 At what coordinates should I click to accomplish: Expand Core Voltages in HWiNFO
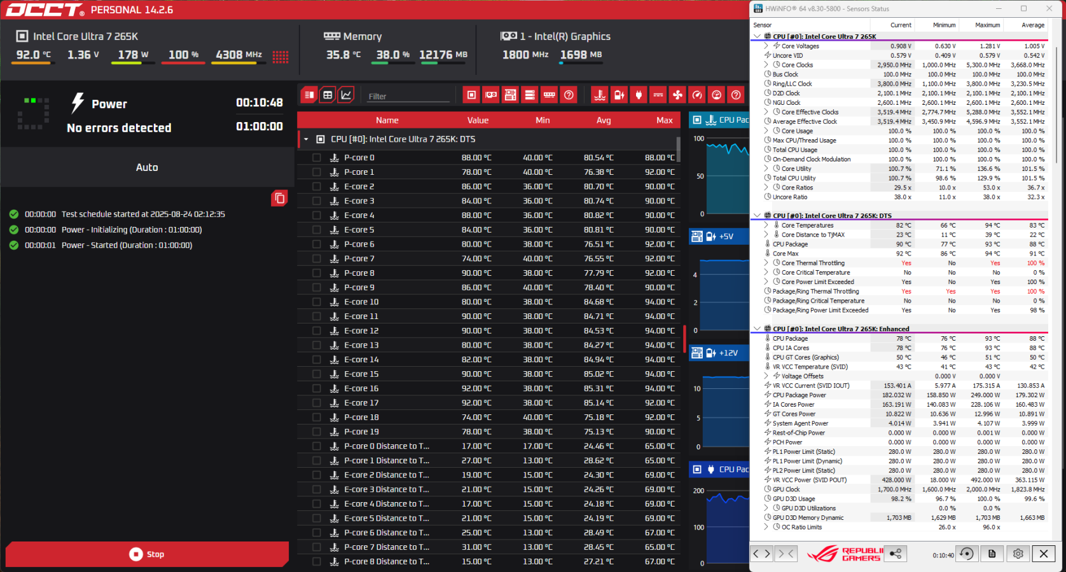tap(766, 46)
